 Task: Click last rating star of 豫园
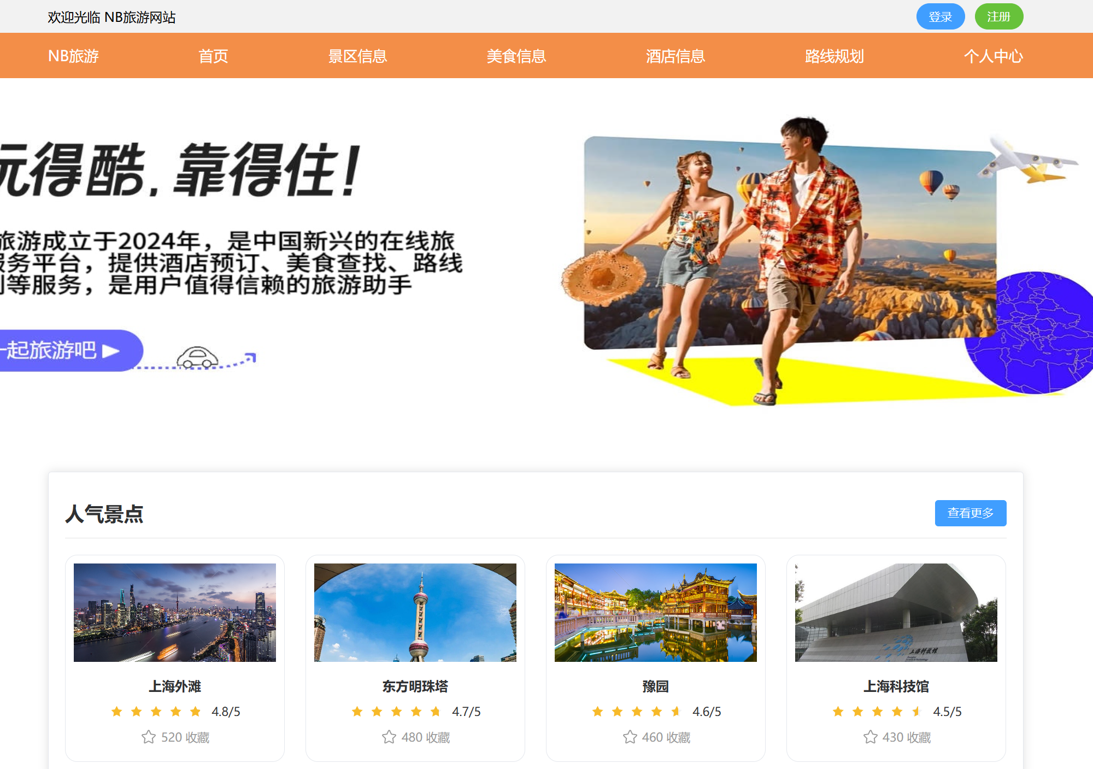click(x=676, y=711)
